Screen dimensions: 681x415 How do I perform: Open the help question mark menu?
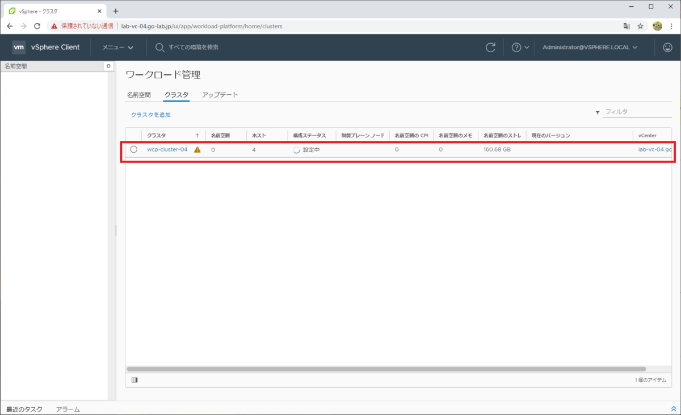point(520,48)
